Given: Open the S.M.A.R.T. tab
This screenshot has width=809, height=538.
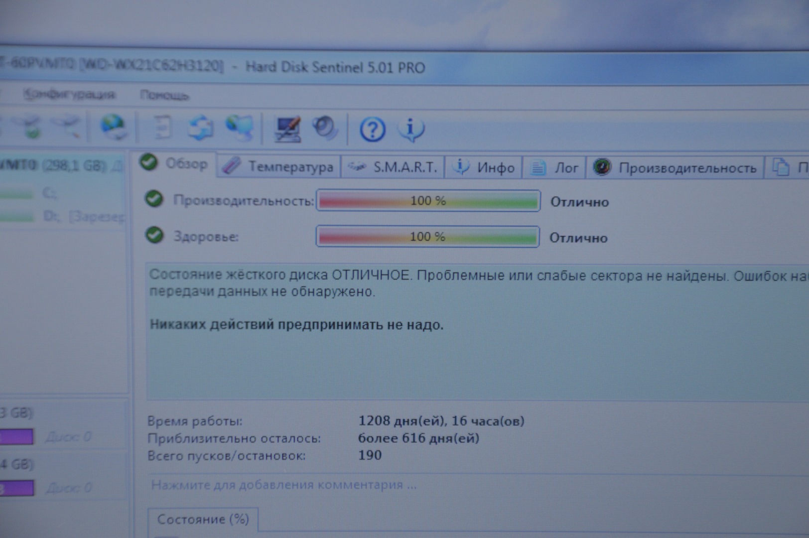Looking at the screenshot, I should click(393, 167).
